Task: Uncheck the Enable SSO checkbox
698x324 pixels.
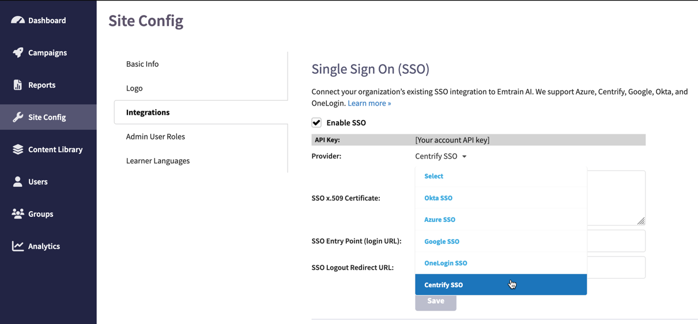Action: pos(316,123)
